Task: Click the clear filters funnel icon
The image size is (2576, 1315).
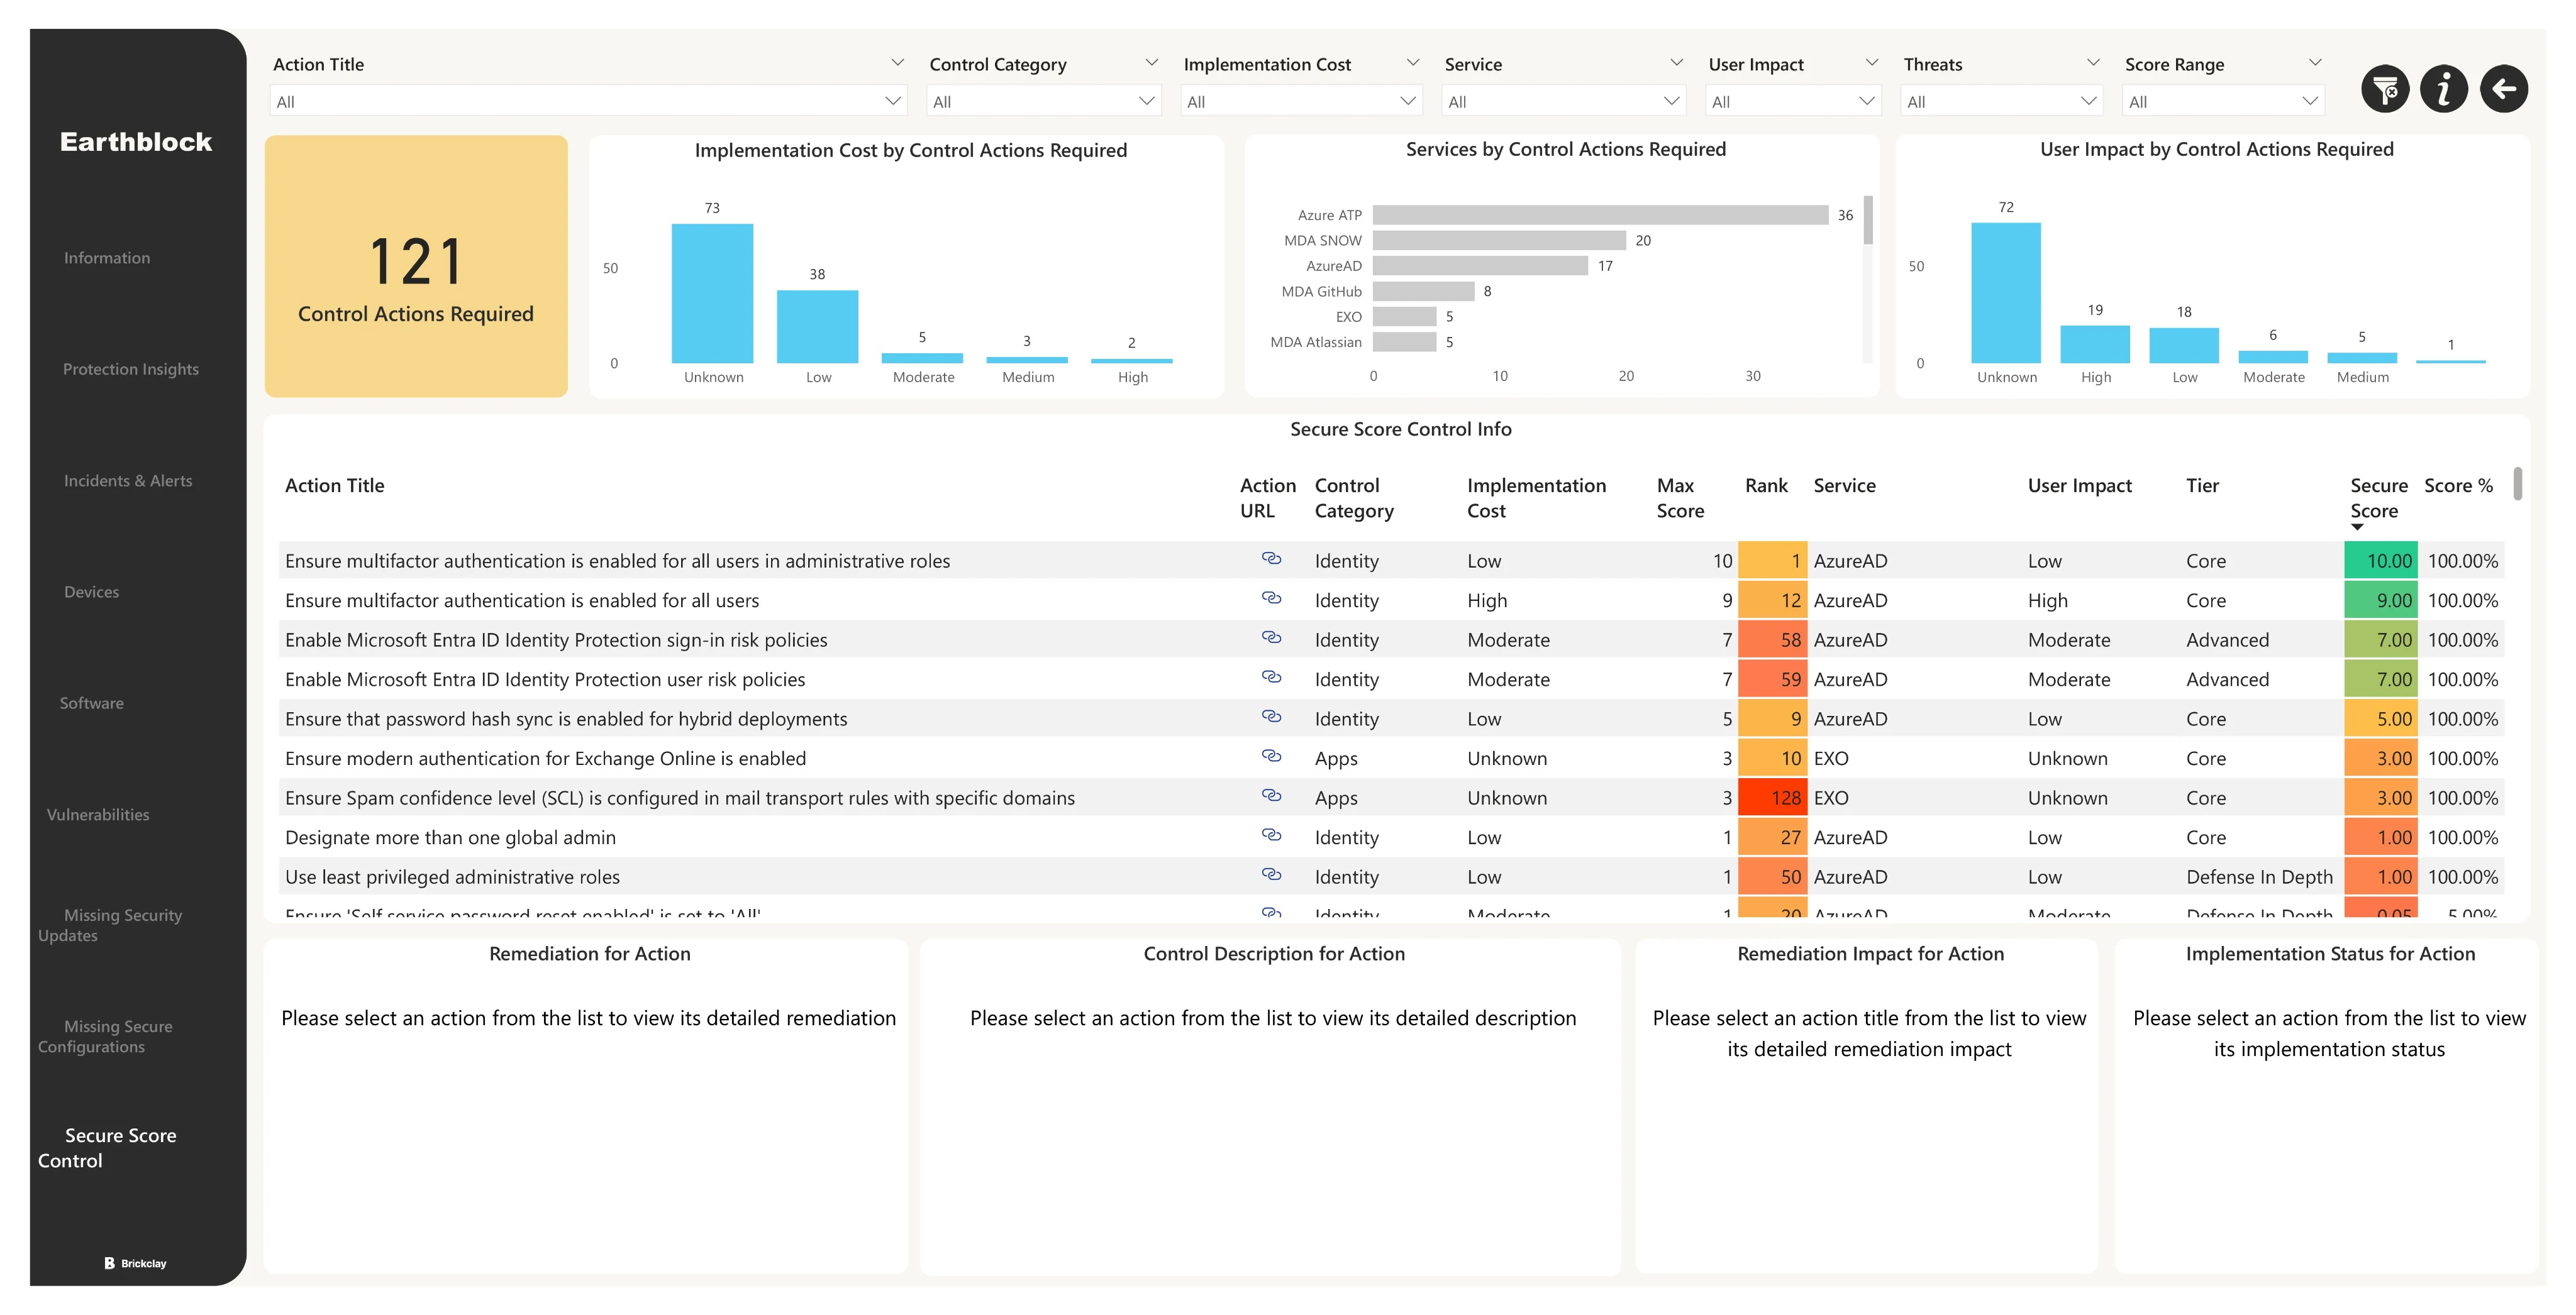Action: 2385,90
